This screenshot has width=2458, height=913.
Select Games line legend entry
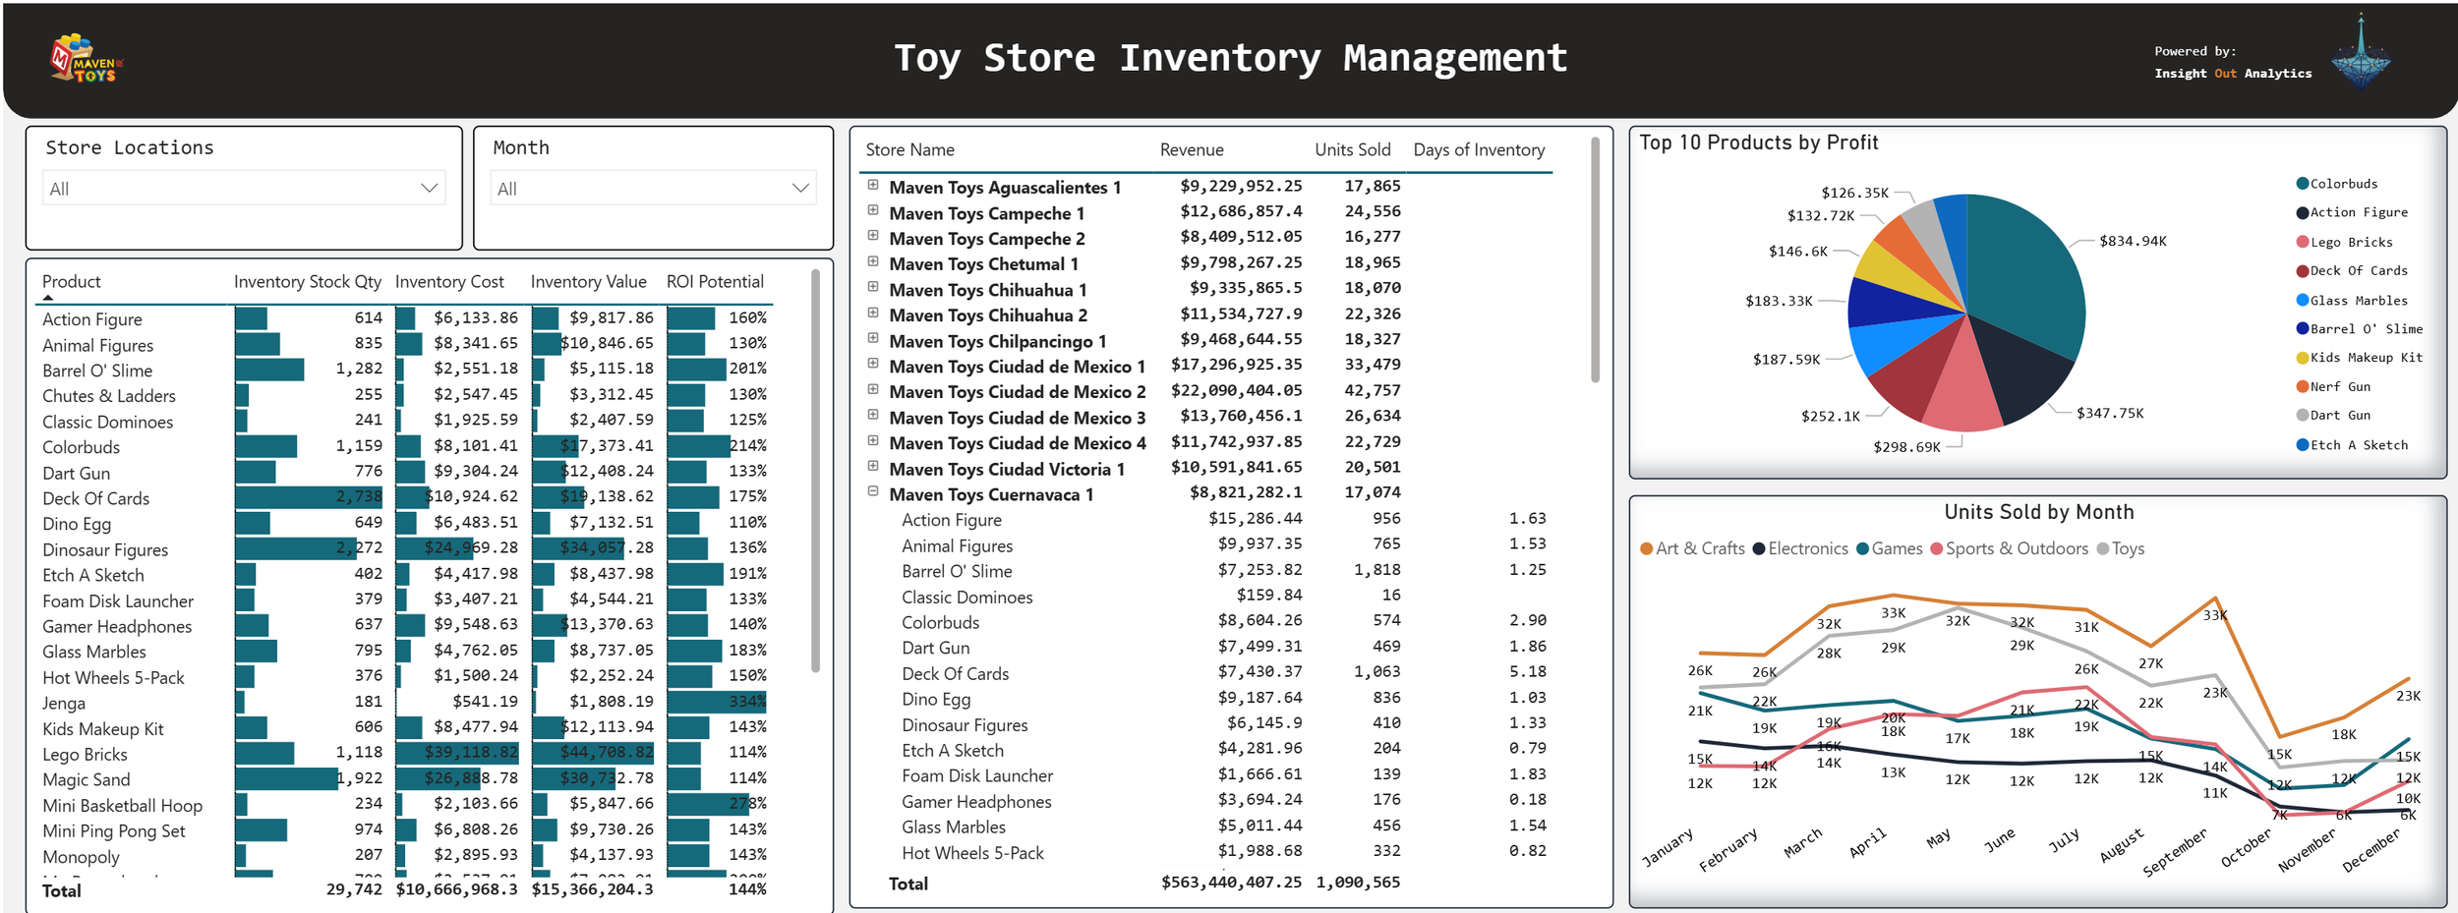[1889, 548]
